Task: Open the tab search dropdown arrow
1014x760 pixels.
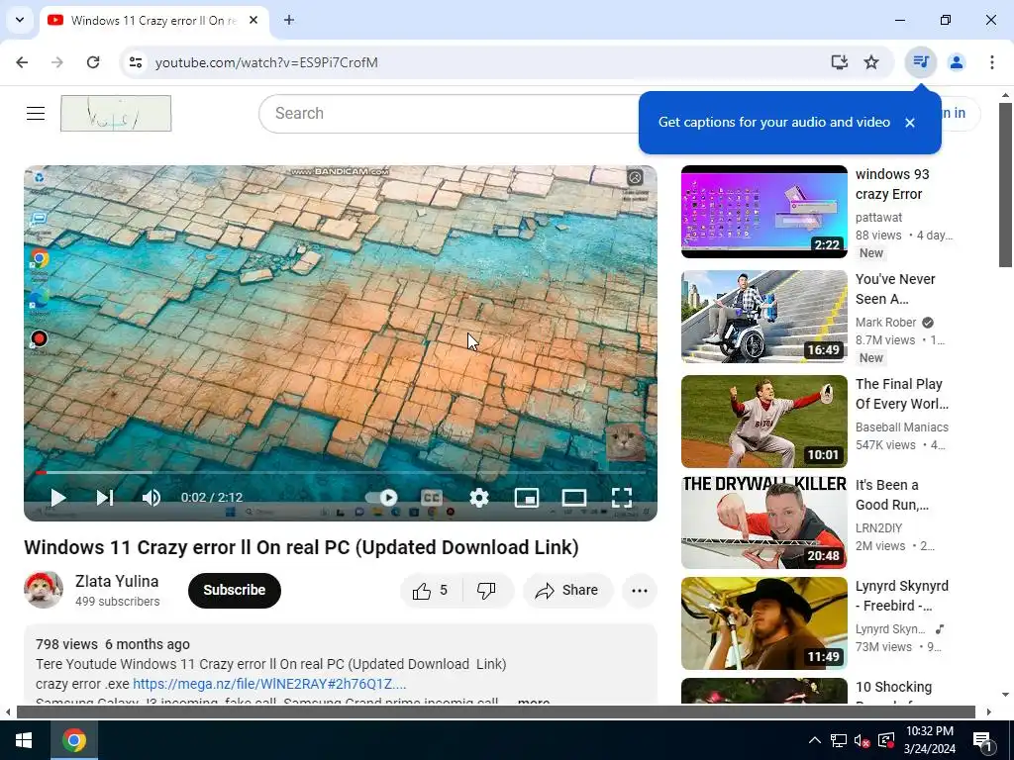Action: [x=20, y=20]
